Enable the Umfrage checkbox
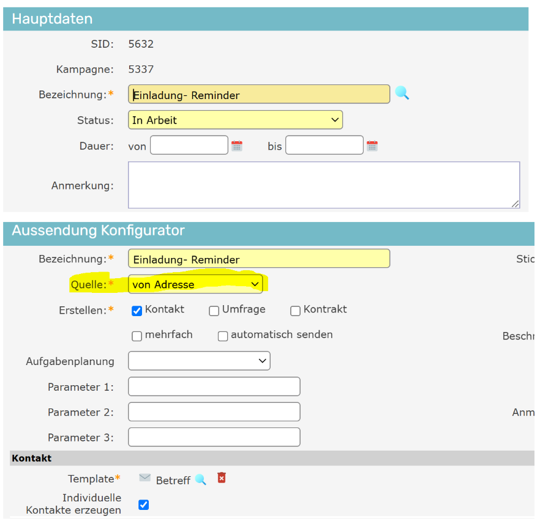Screen dimensions: 540x524 point(214,311)
